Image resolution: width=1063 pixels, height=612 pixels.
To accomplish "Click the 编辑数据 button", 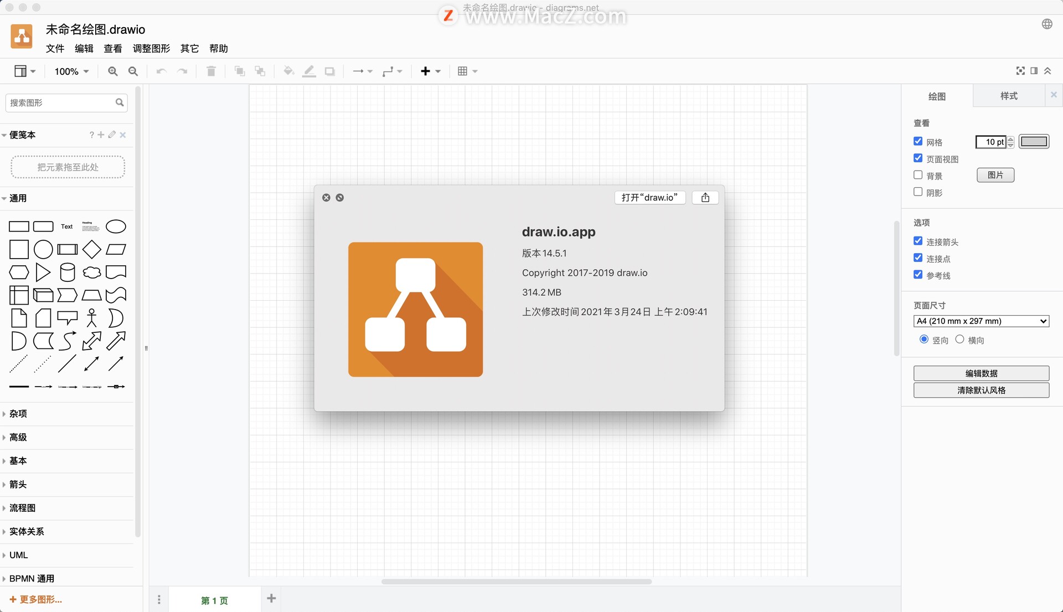I will [981, 373].
